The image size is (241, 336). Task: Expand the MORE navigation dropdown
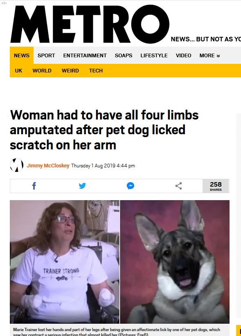click(209, 56)
